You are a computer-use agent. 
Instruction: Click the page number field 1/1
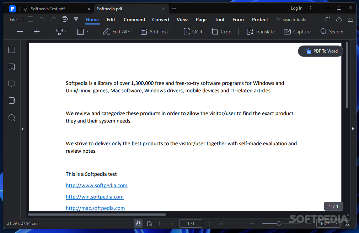191,223
